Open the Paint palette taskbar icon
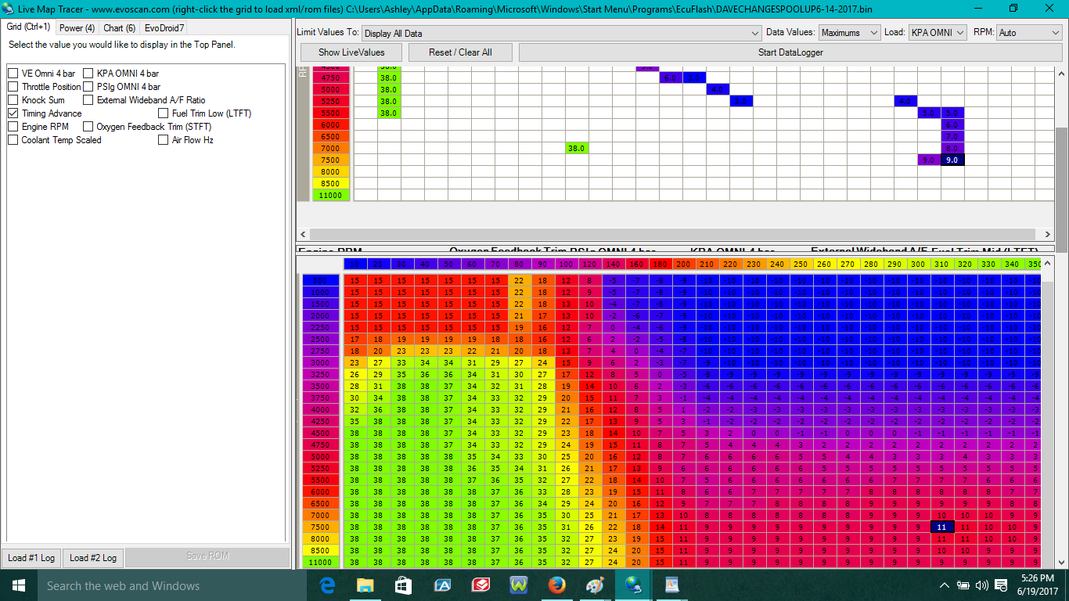 (x=596, y=585)
